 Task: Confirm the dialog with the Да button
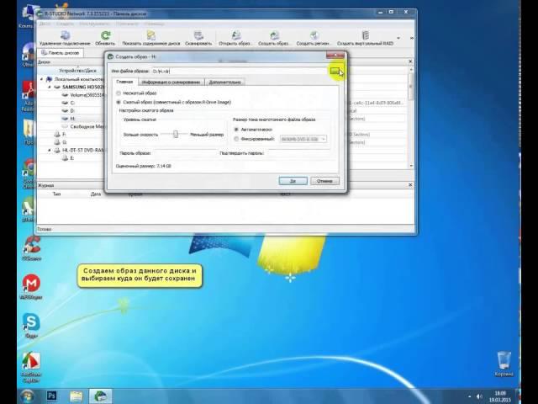(x=293, y=181)
